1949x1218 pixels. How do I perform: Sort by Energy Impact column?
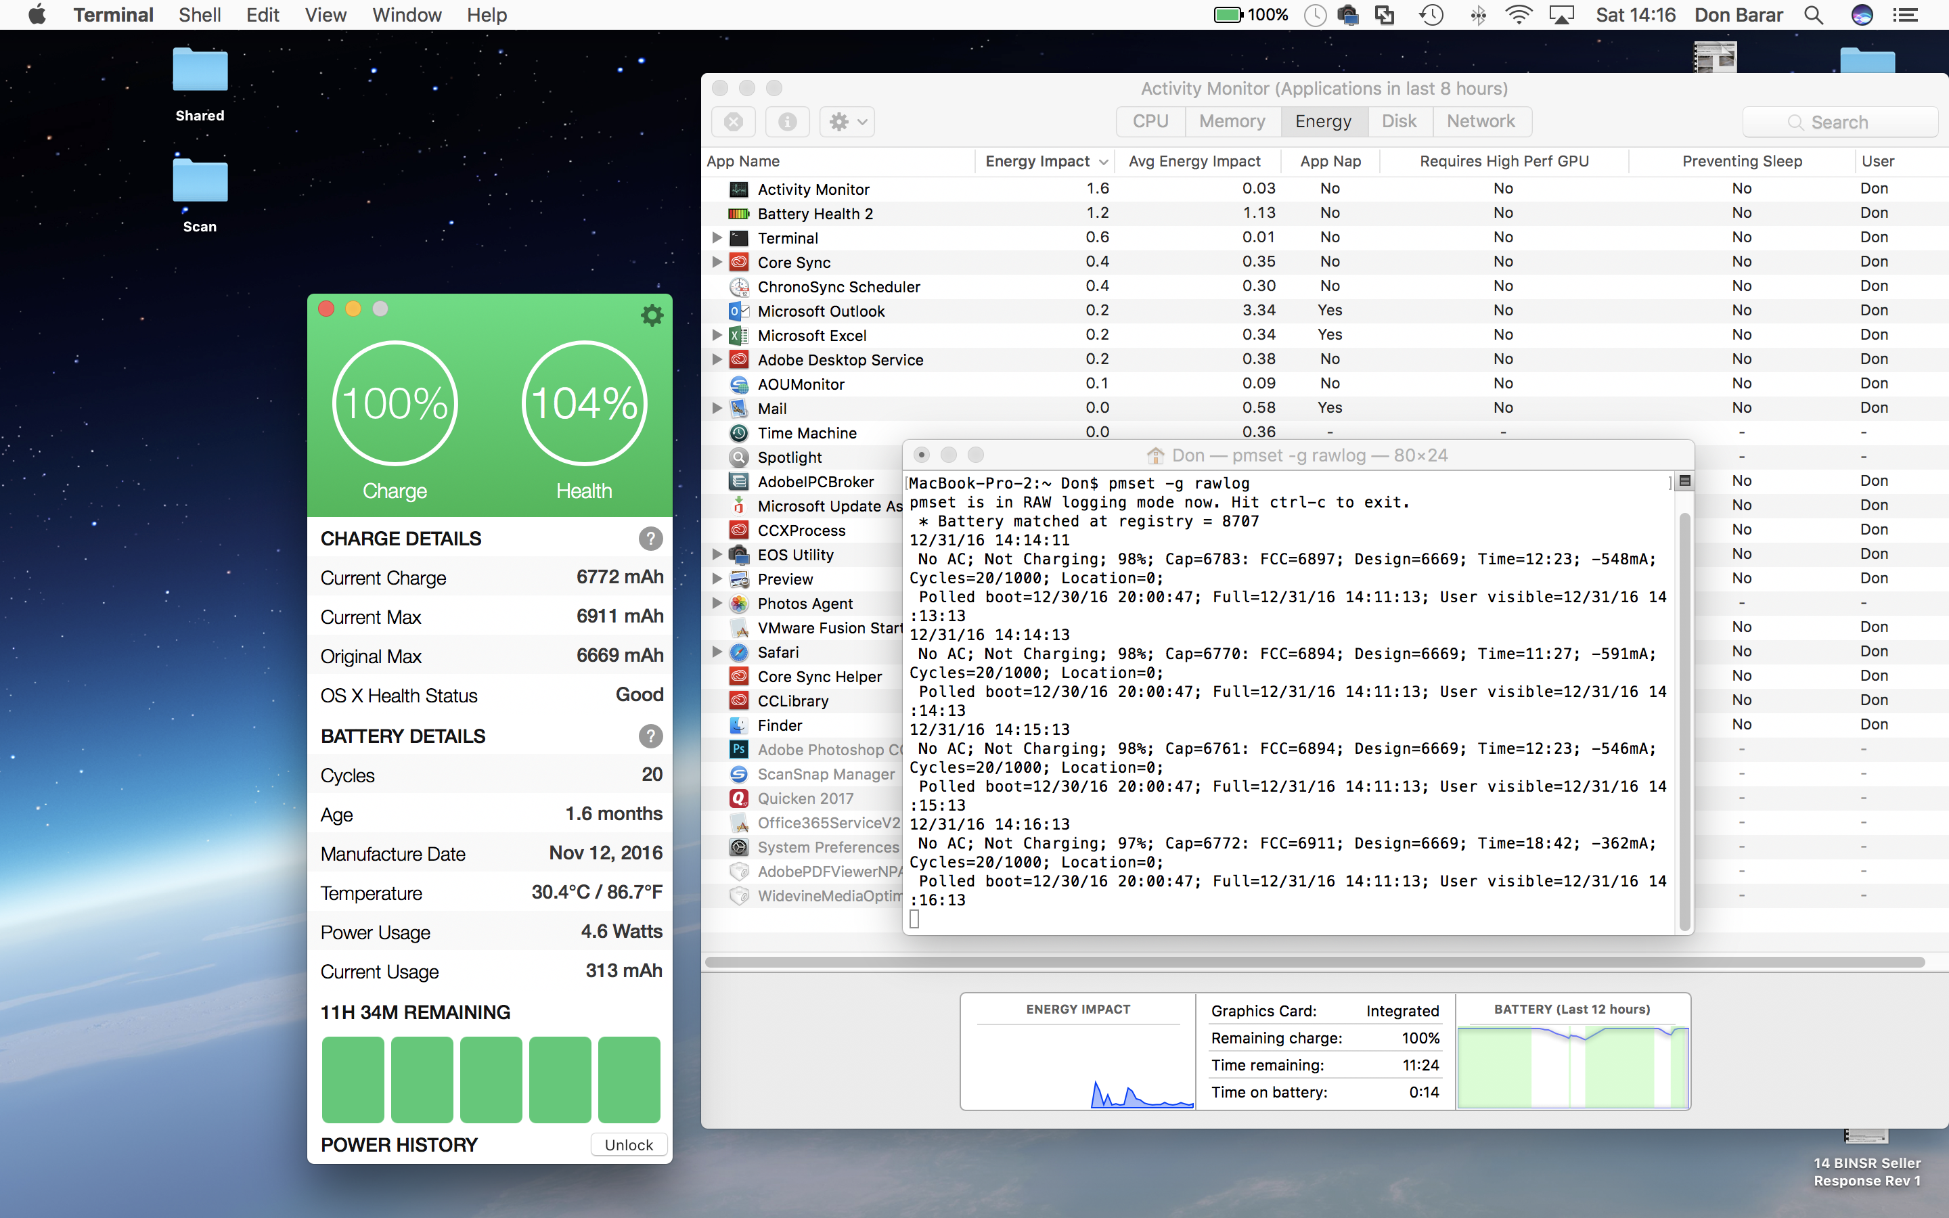click(1046, 161)
